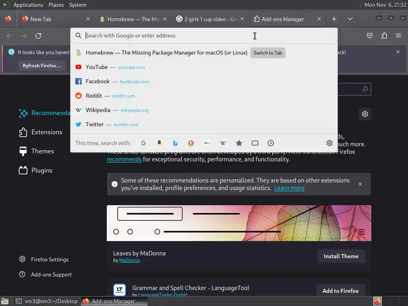Open the Pocket save icon in toolbar
The image size is (408, 306).
coord(369,35)
